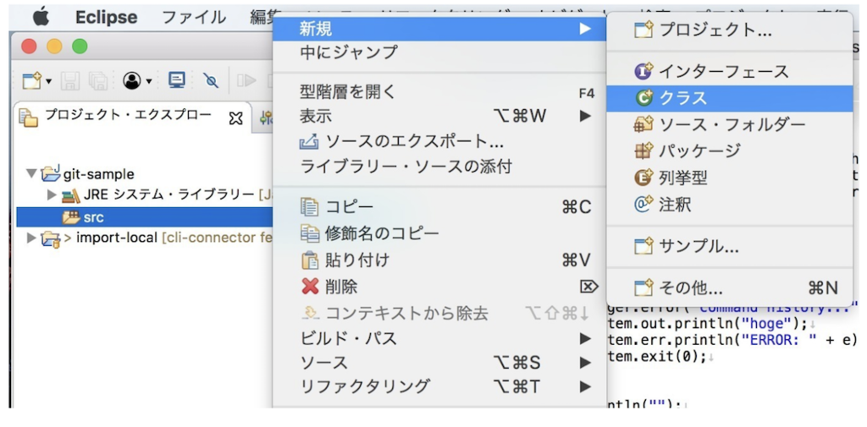Choose 貼り付け from context menu
867x427 pixels.
coord(439,260)
